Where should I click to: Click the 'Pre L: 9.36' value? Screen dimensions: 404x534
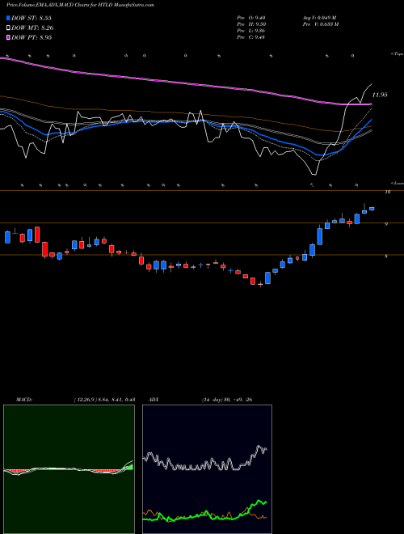251,31
